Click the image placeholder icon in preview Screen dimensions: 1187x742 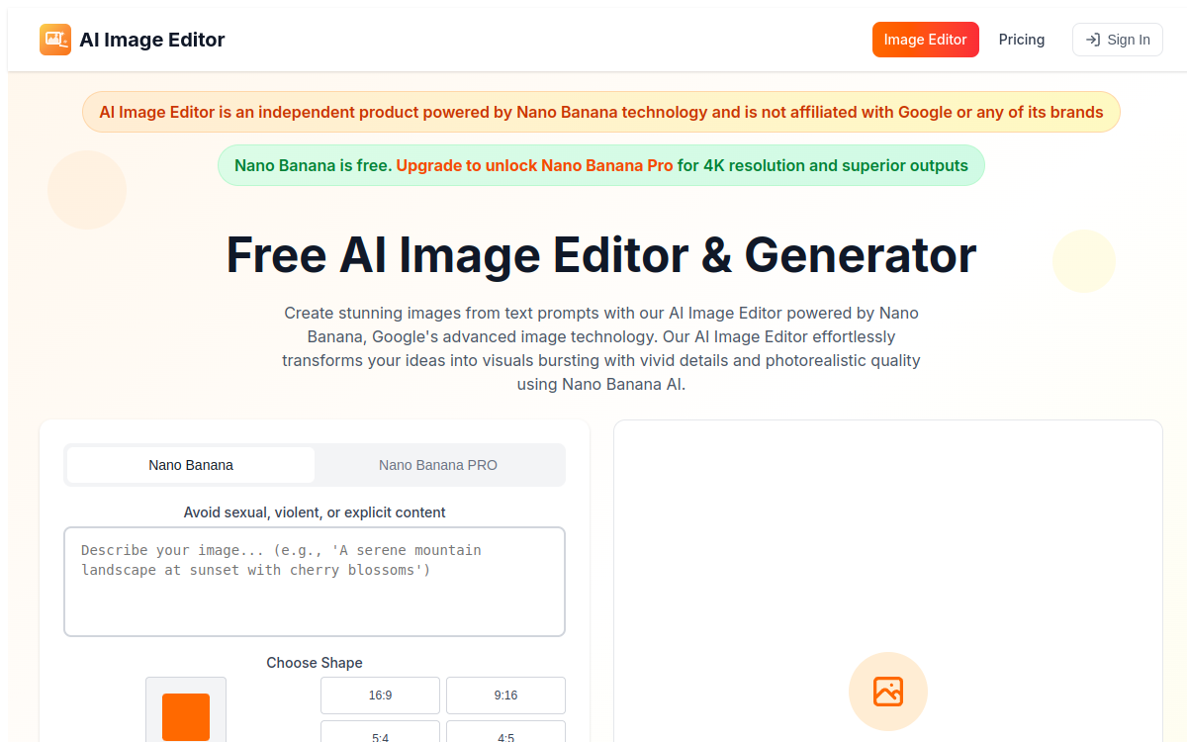888,692
